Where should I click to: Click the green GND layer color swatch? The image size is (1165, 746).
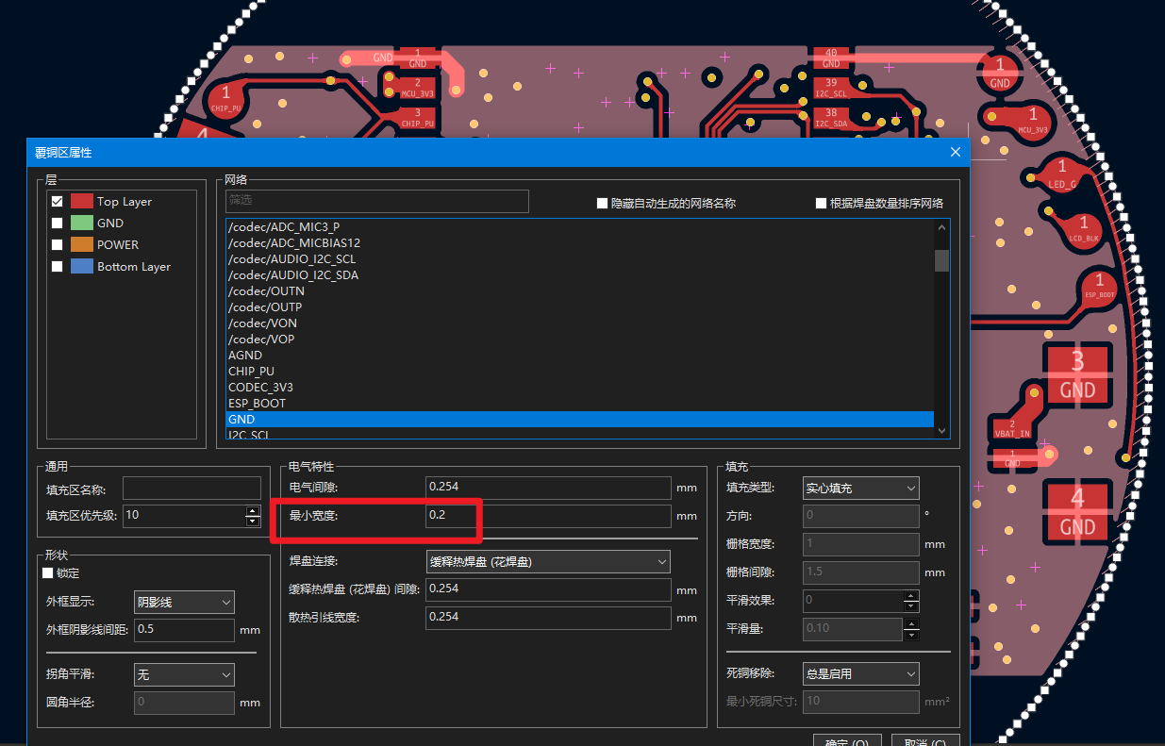pos(82,223)
